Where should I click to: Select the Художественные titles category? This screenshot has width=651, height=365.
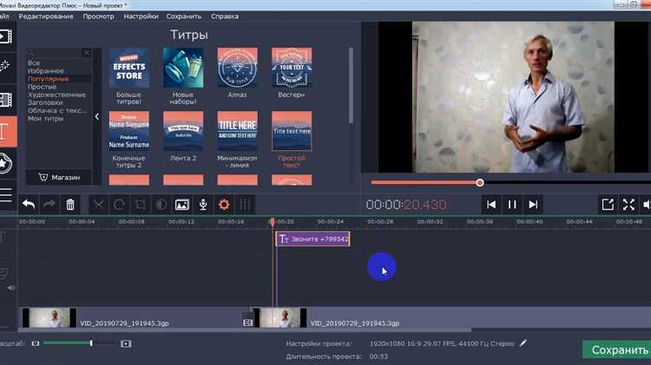click(x=57, y=95)
